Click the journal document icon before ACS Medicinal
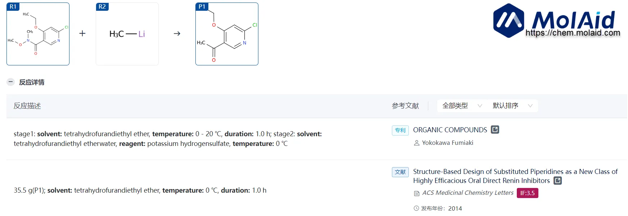The image size is (628, 216). pos(417,193)
